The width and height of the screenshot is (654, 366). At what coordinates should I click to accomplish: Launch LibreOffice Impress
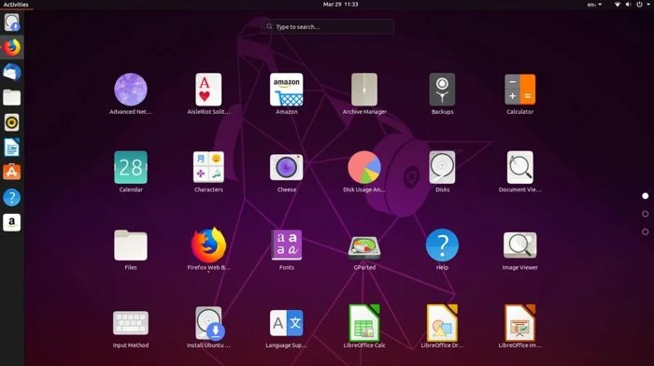click(x=520, y=323)
